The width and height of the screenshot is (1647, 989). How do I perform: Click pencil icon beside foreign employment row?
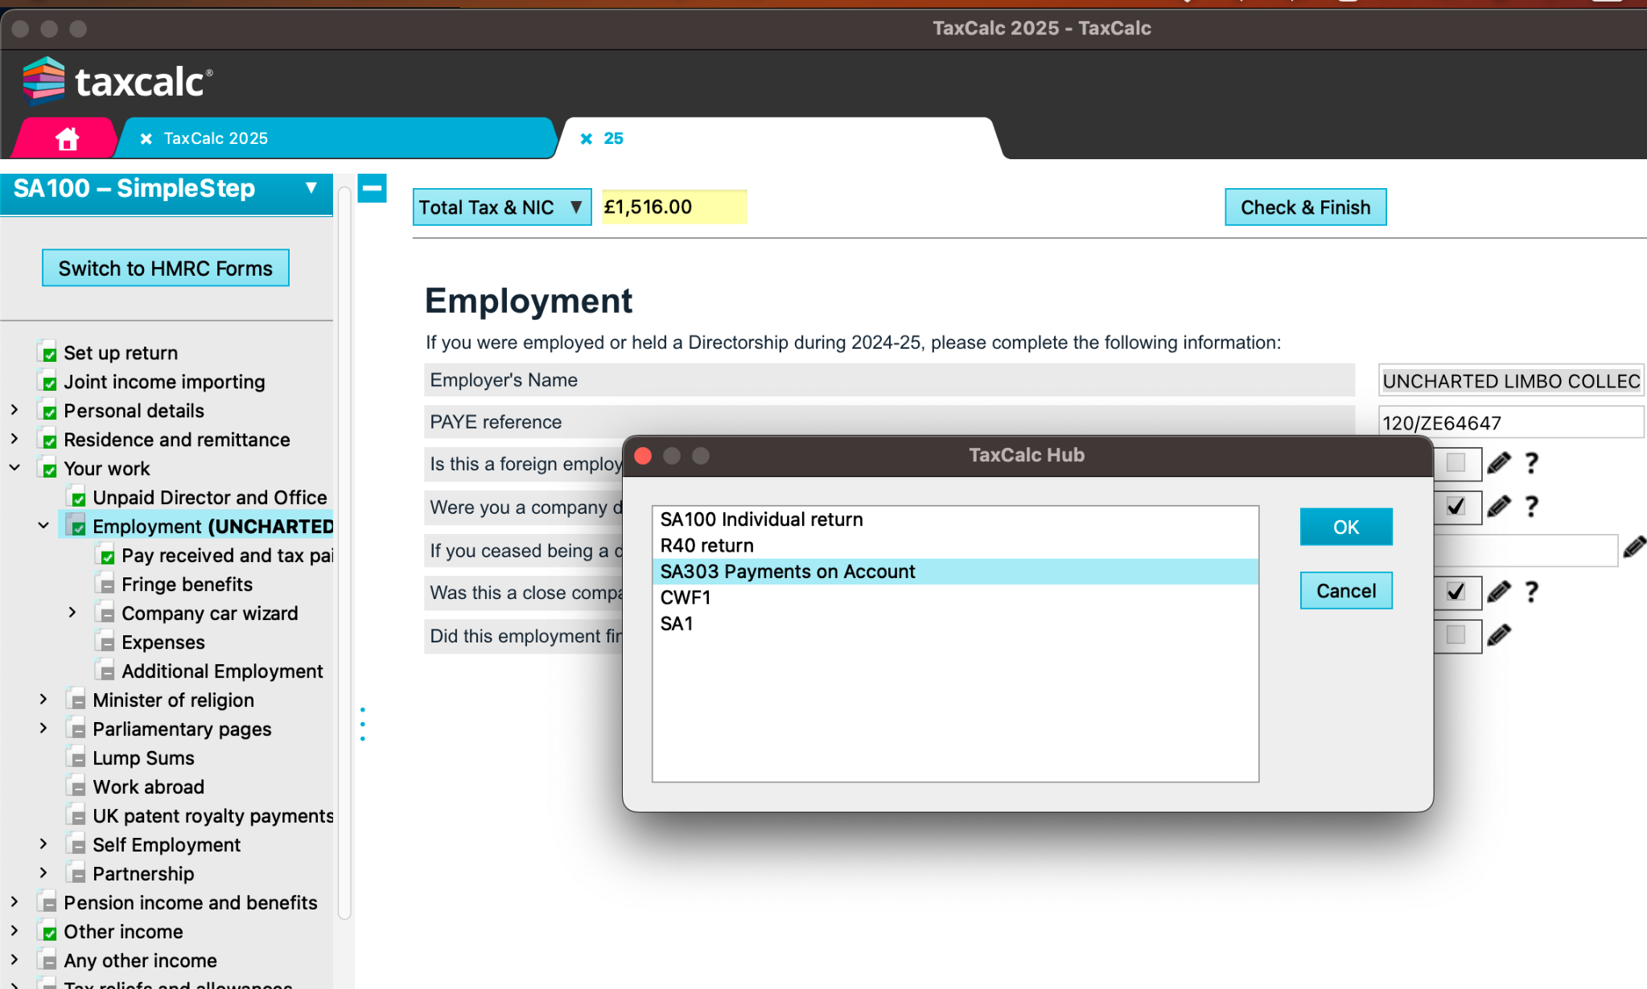click(x=1498, y=463)
